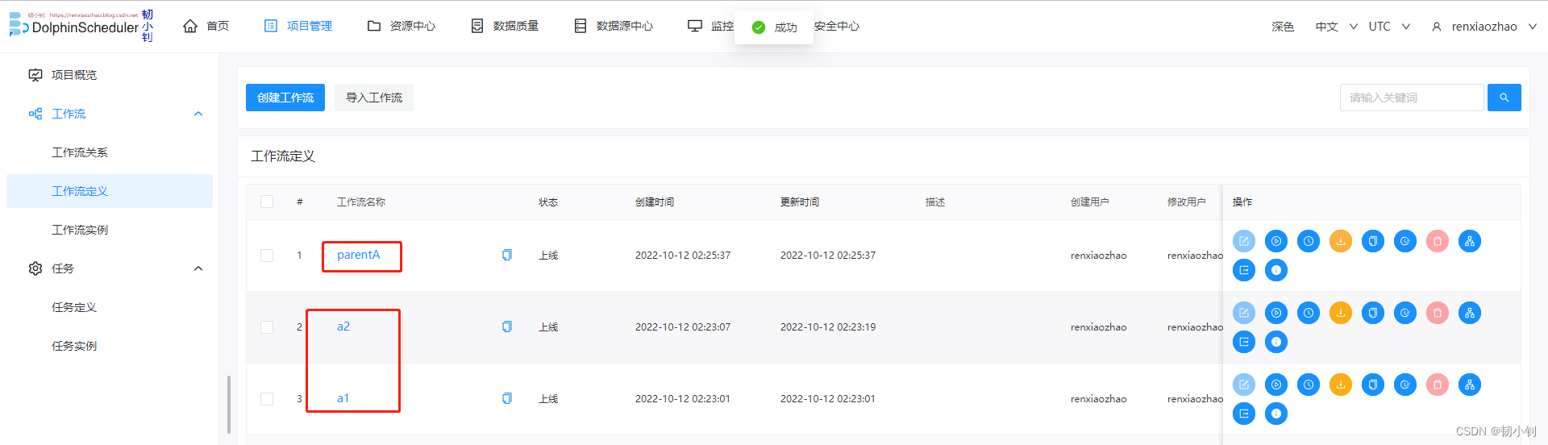The width and height of the screenshot is (1548, 445).
Task: Click the sidebar vertical scrollbar
Action: pos(229,404)
